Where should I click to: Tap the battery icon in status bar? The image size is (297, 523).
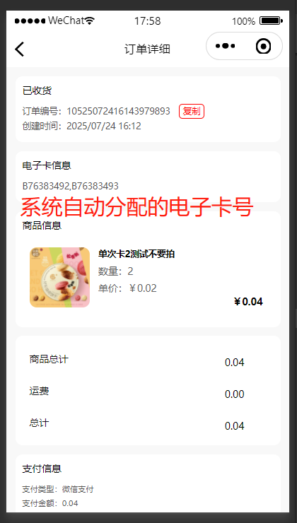[x=272, y=21]
